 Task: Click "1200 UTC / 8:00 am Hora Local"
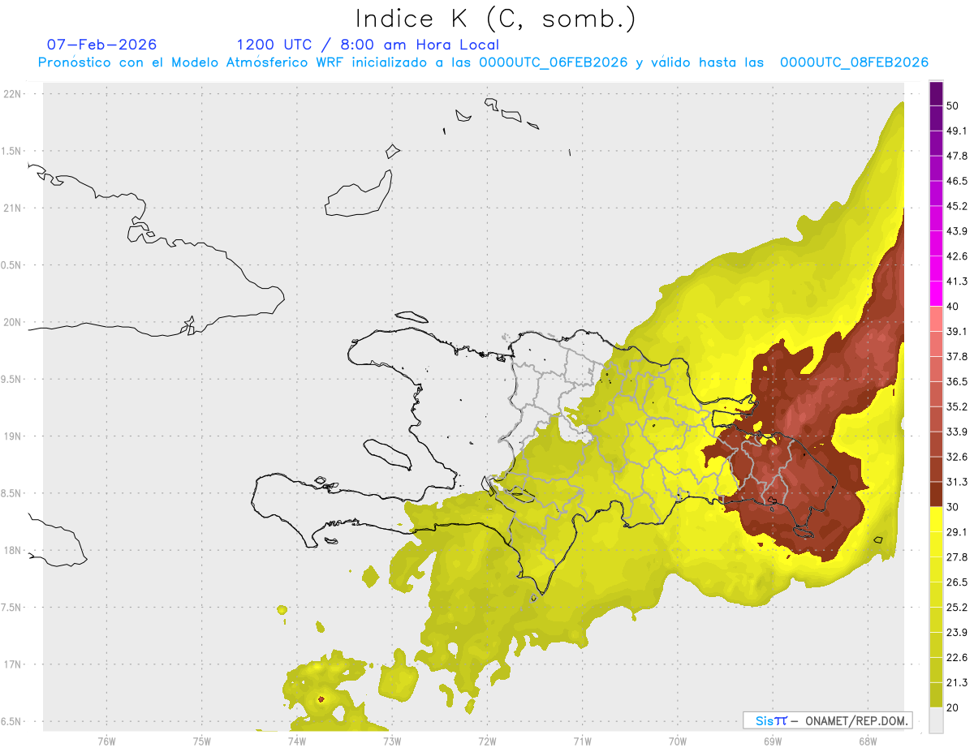tap(368, 45)
